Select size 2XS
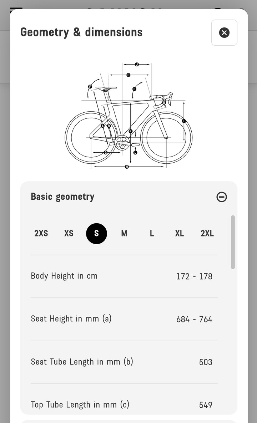 [x=41, y=233]
